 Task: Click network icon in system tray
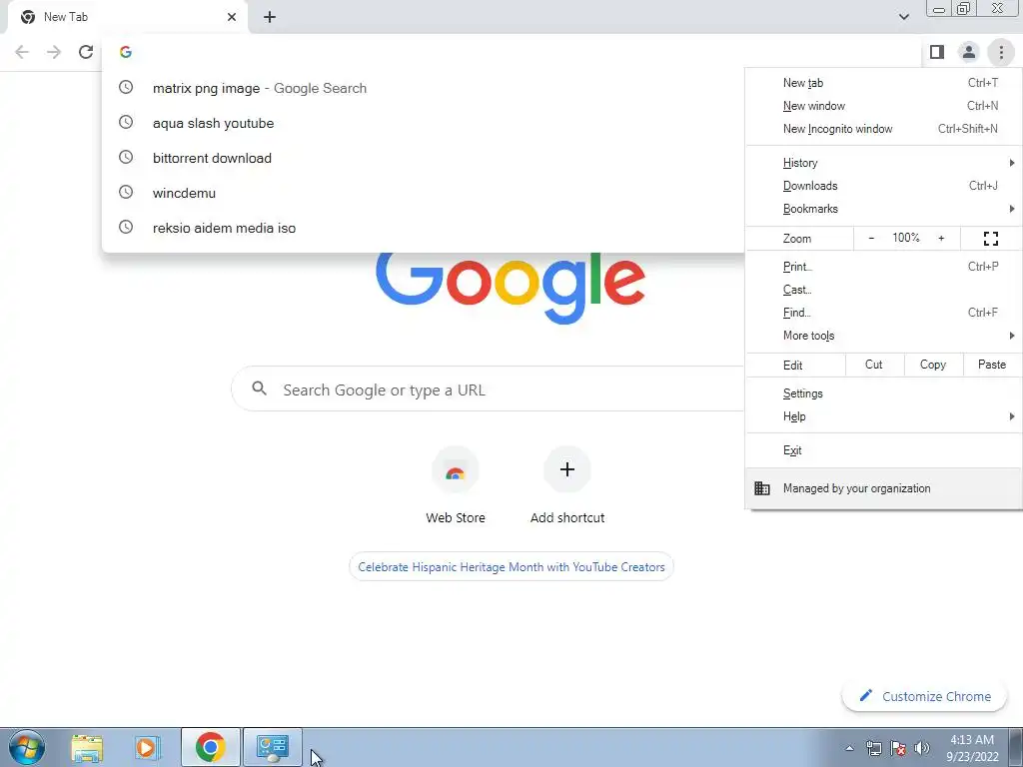click(873, 748)
